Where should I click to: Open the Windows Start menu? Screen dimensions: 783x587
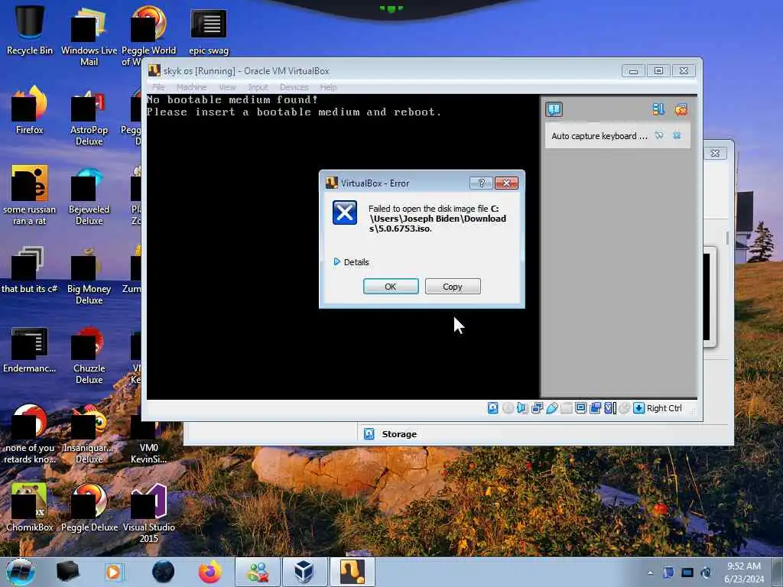tap(21, 572)
